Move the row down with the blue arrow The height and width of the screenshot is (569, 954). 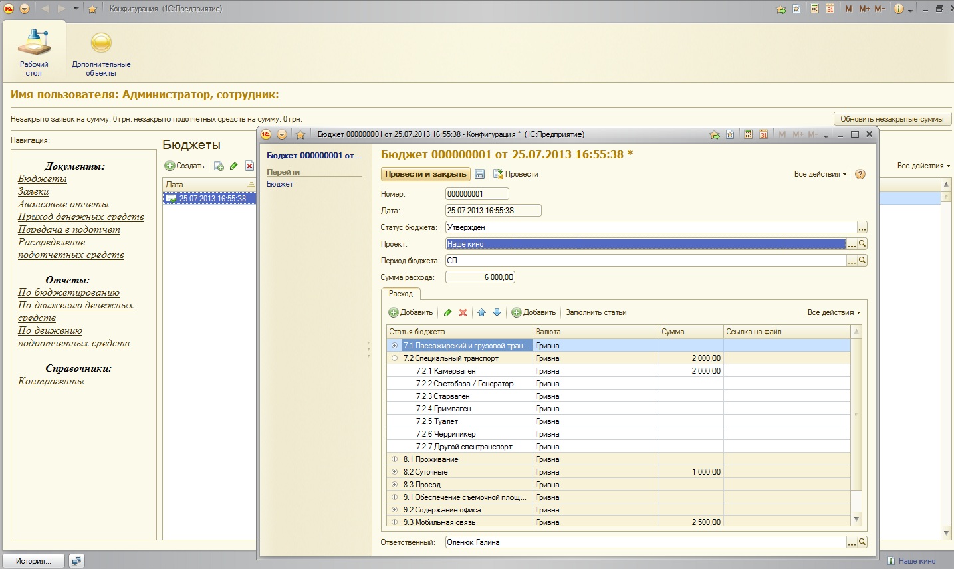[x=497, y=312]
